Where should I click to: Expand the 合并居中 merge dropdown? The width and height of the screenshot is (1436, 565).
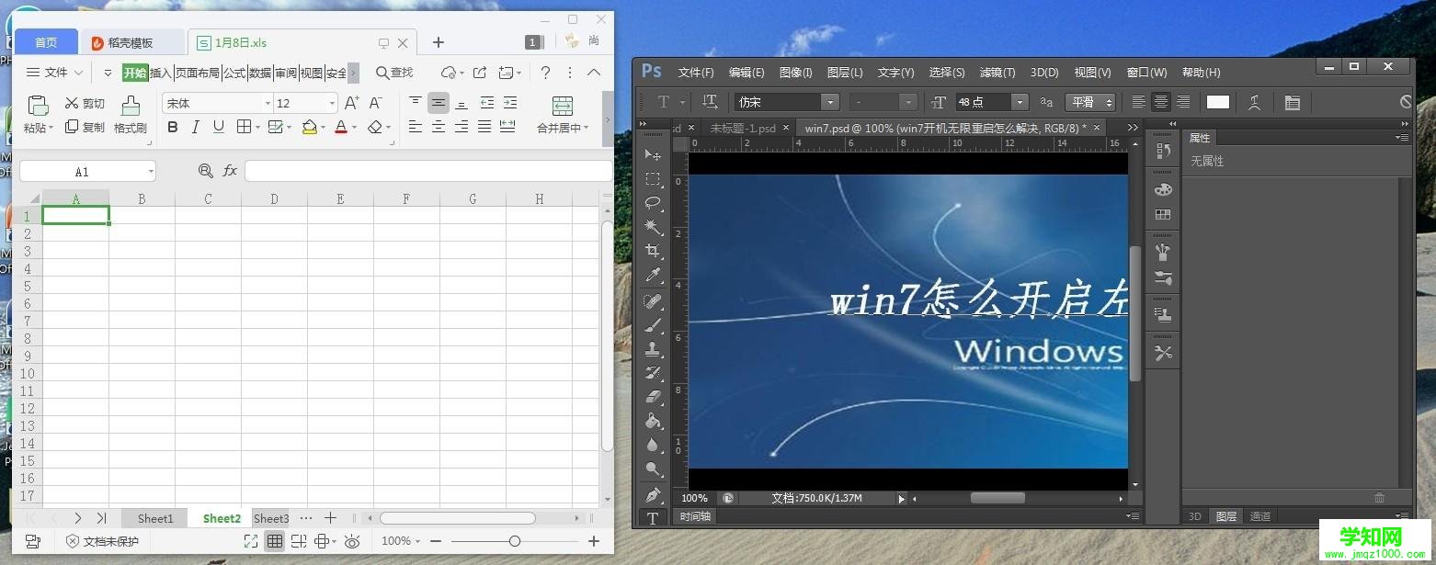(586, 129)
